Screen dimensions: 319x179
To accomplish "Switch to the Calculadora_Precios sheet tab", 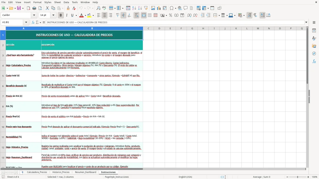I will coord(37,172).
